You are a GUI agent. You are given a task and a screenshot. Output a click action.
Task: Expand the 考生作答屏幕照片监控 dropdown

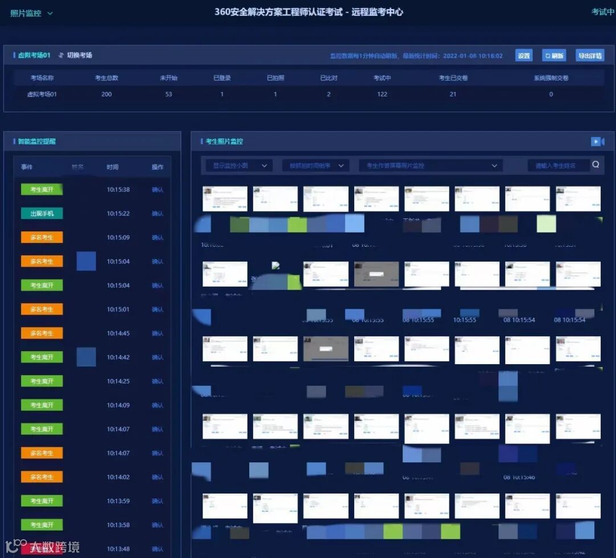(x=431, y=165)
